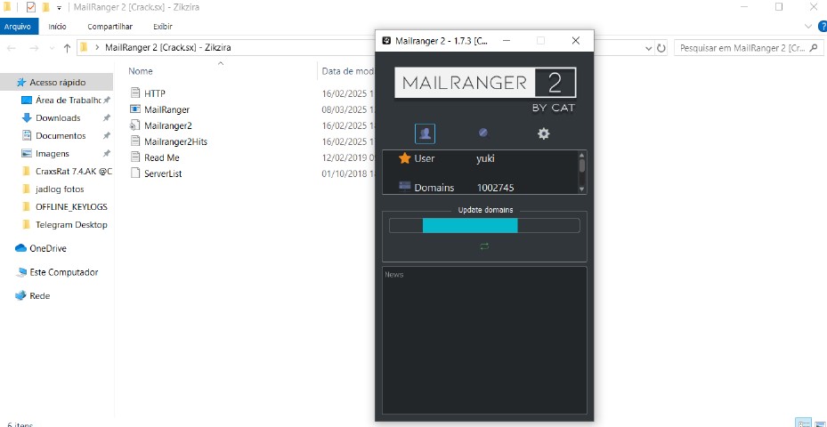Open the Arquivo menu in Explorer

coord(18,27)
